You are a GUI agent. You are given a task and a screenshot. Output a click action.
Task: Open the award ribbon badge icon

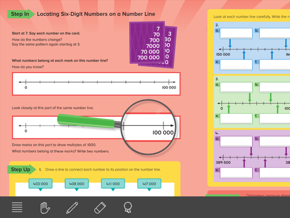(128, 207)
